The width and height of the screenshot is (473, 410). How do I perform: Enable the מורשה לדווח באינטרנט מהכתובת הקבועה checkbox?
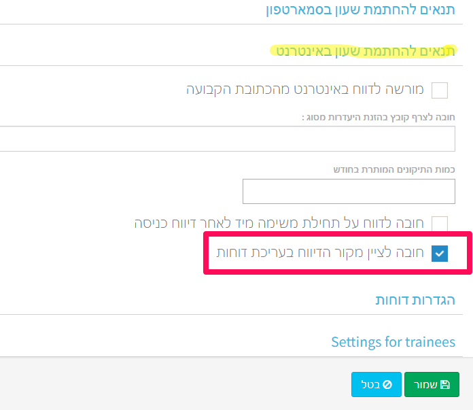pyautogui.click(x=440, y=90)
